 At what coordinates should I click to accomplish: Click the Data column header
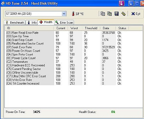[108, 28]
